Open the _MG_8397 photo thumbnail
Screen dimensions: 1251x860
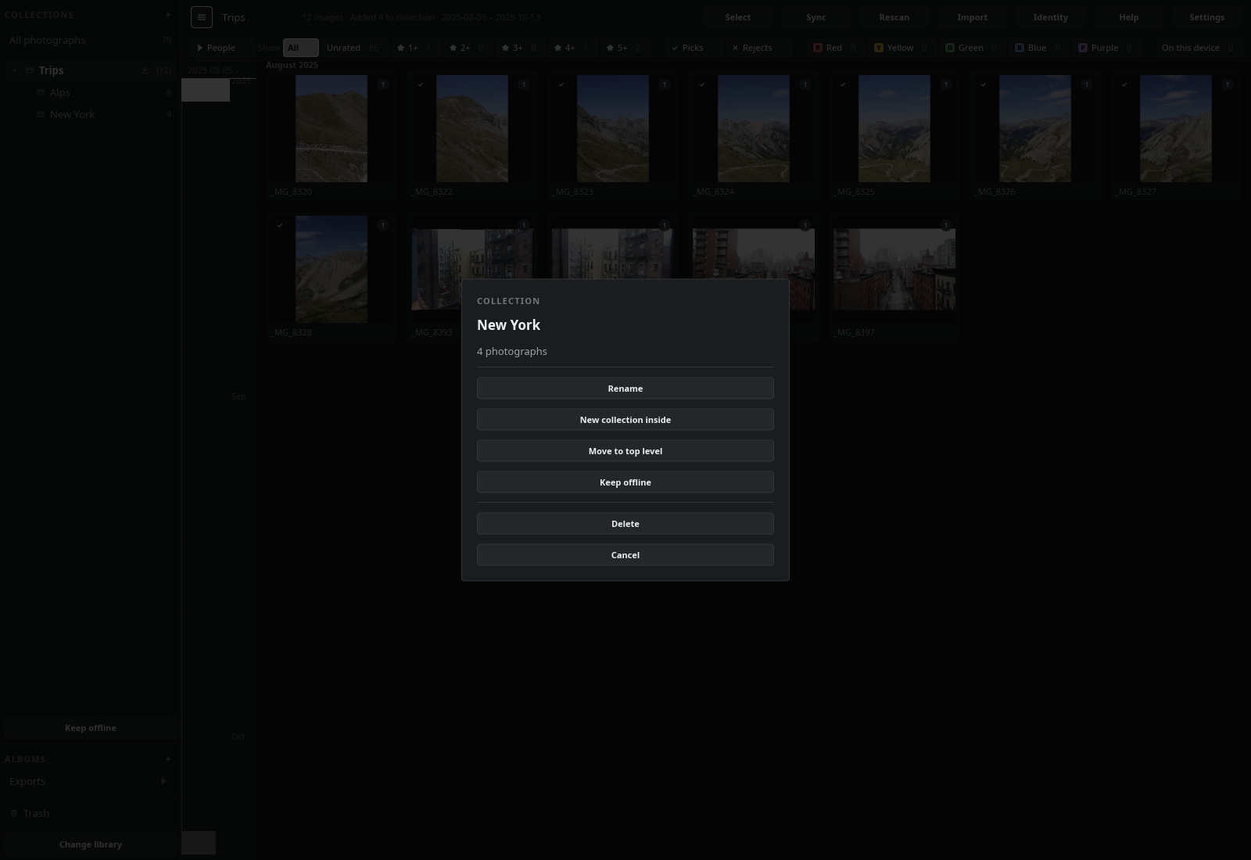point(894,270)
